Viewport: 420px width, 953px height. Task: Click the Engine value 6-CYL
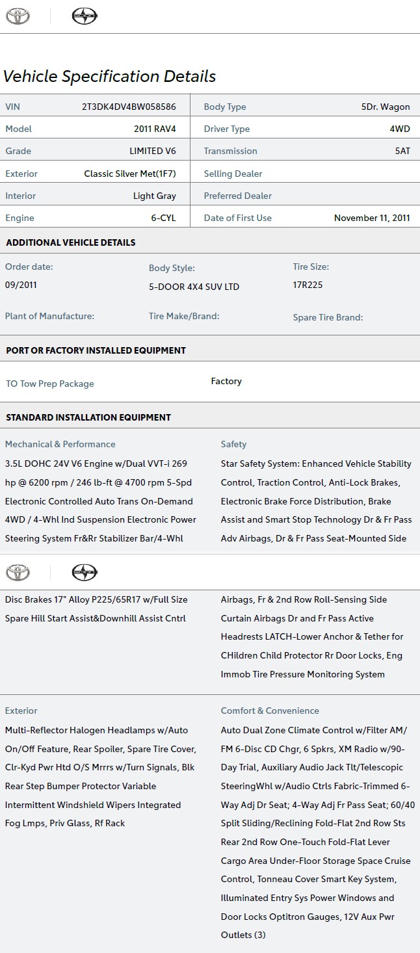(x=164, y=218)
